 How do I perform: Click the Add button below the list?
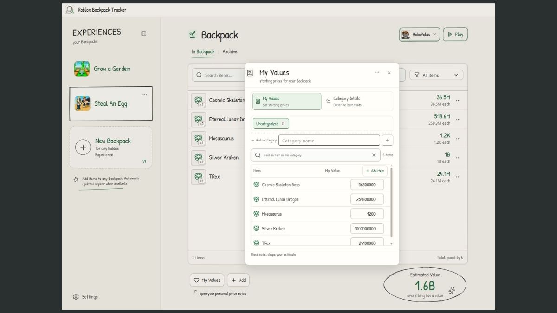tap(238, 280)
